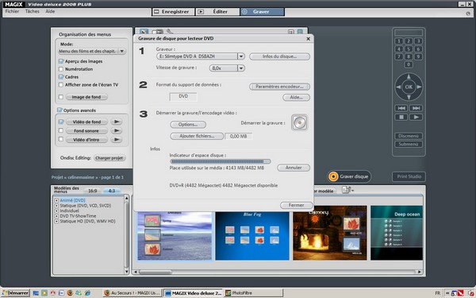Enable the Fond sonore checkbox
Screen dimensions: 476x298
coord(61,130)
